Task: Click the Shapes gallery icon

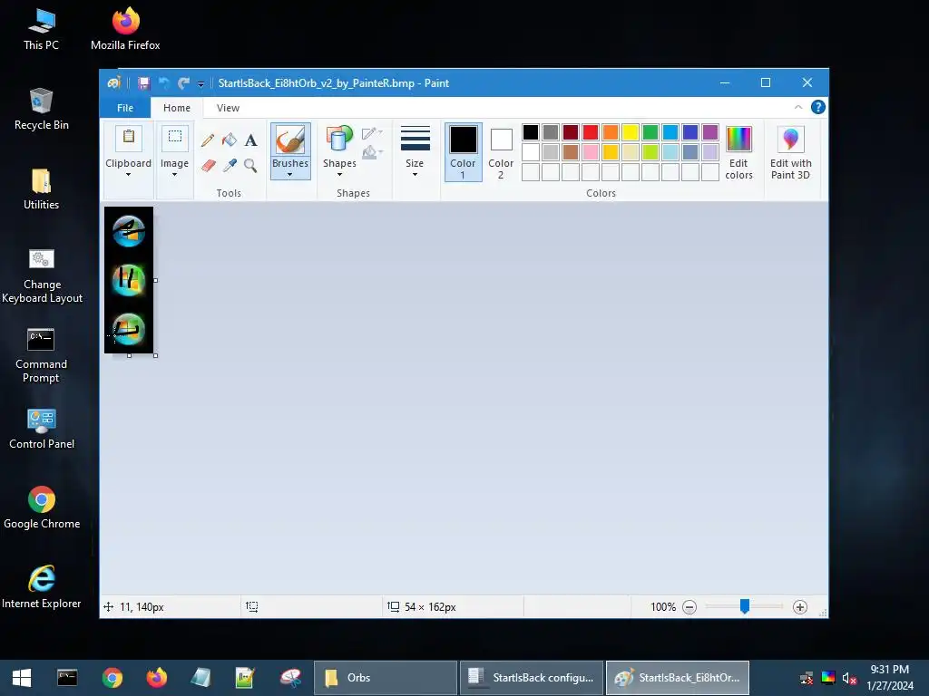Action: tap(339, 140)
